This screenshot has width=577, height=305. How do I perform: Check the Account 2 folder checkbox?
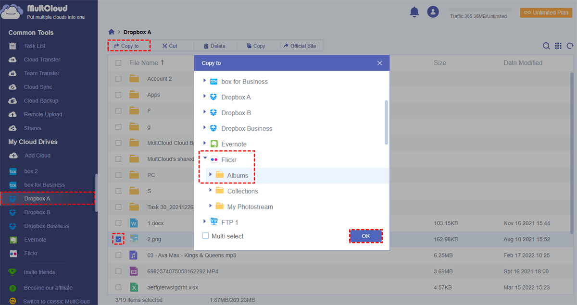click(x=118, y=79)
